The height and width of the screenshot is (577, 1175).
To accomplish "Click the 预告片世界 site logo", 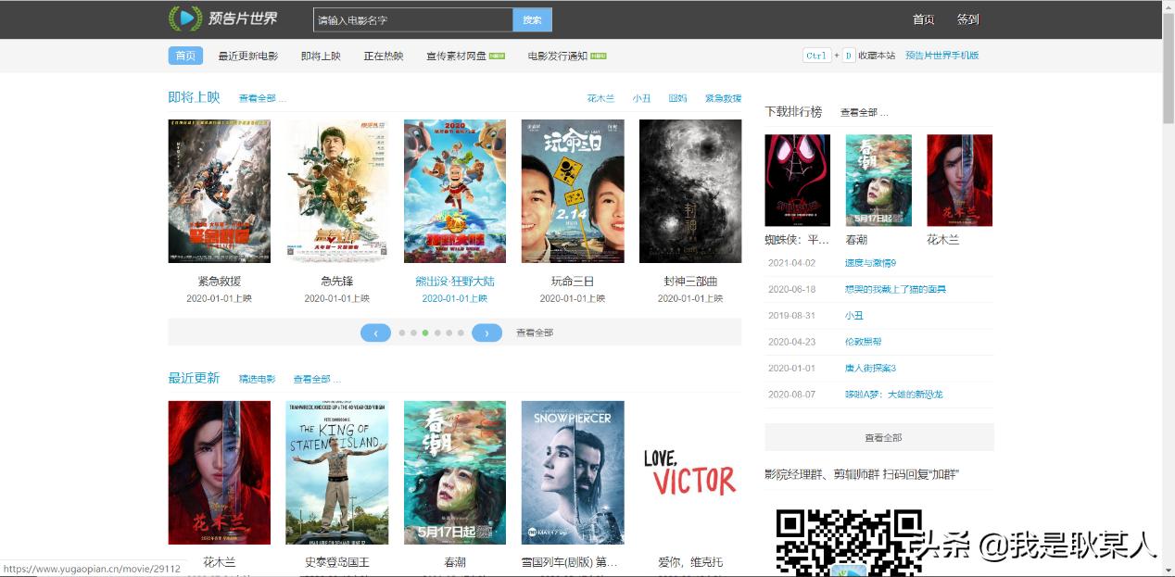I will pyautogui.click(x=222, y=19).
